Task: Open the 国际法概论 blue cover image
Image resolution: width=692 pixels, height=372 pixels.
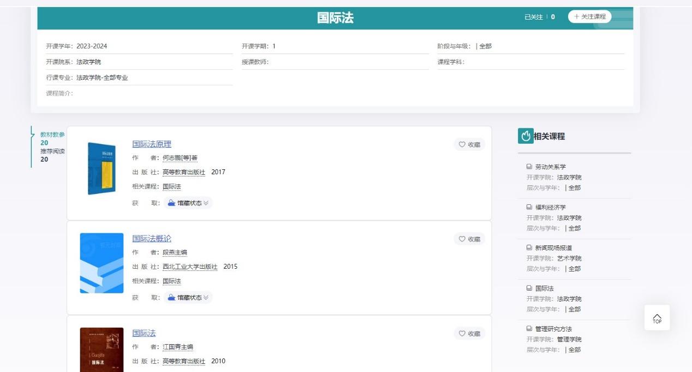Action: pyautogui.click(x=102, y=263)
